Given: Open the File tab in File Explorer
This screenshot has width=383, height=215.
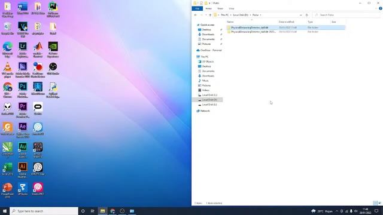Looking at the screenshot, I should point(197,8).
